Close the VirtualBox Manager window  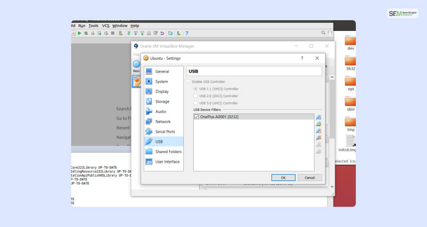coord(327,46)
